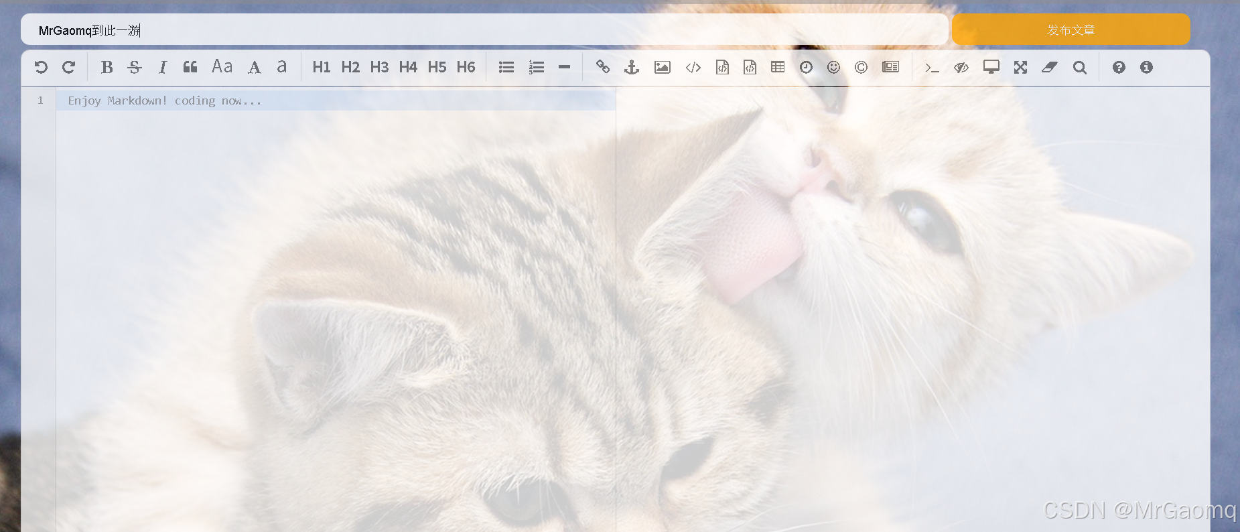Click the orange 发布文章 publish button
This screenshot has height=532, width=1240.
tap(1071, 29)
